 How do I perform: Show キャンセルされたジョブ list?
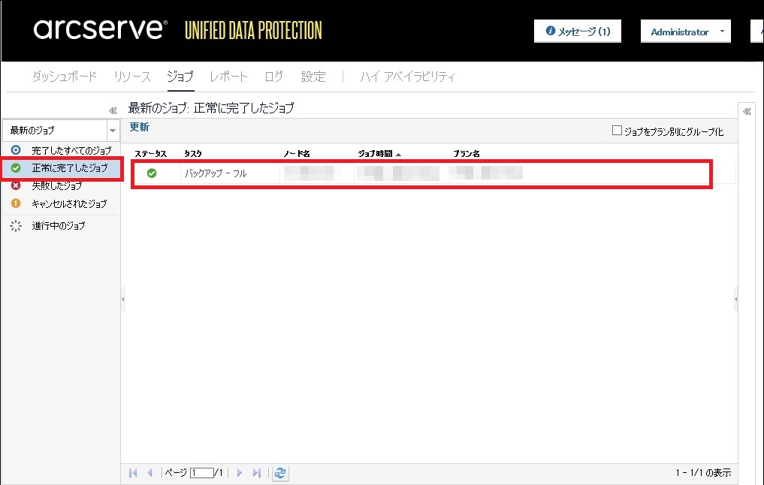pyautogui.click(x=69, y=203)
